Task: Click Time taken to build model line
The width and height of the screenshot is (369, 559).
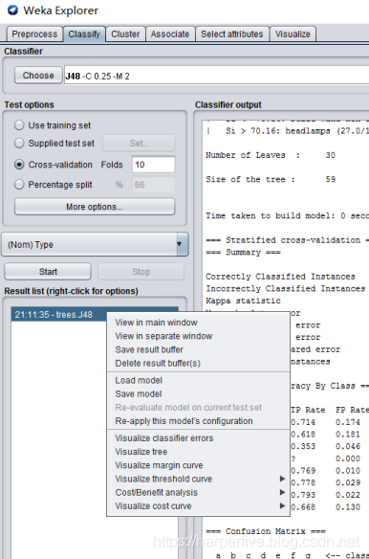Action: [287, 215]
